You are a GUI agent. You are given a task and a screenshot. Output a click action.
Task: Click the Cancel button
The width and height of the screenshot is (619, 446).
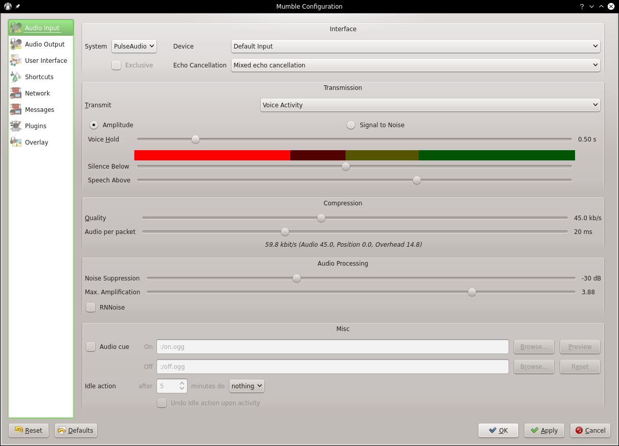click(590, 430)
